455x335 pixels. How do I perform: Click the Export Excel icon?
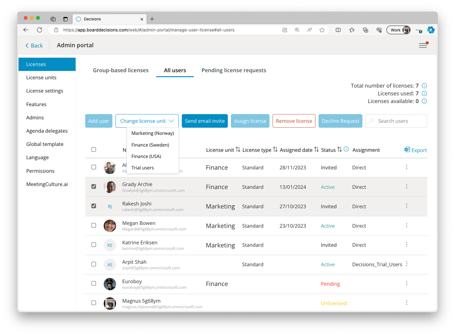click(407, 150)
